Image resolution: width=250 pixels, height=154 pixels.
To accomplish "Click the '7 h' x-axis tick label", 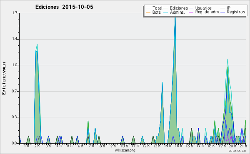I will coord(92,146).
